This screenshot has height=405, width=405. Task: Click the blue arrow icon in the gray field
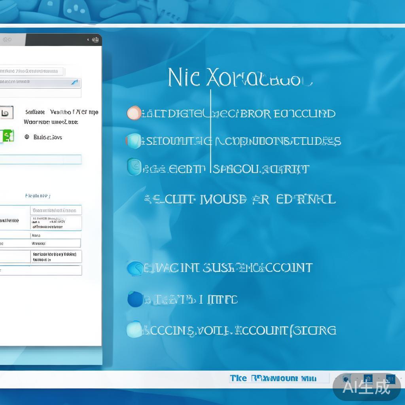click(74, 82)
